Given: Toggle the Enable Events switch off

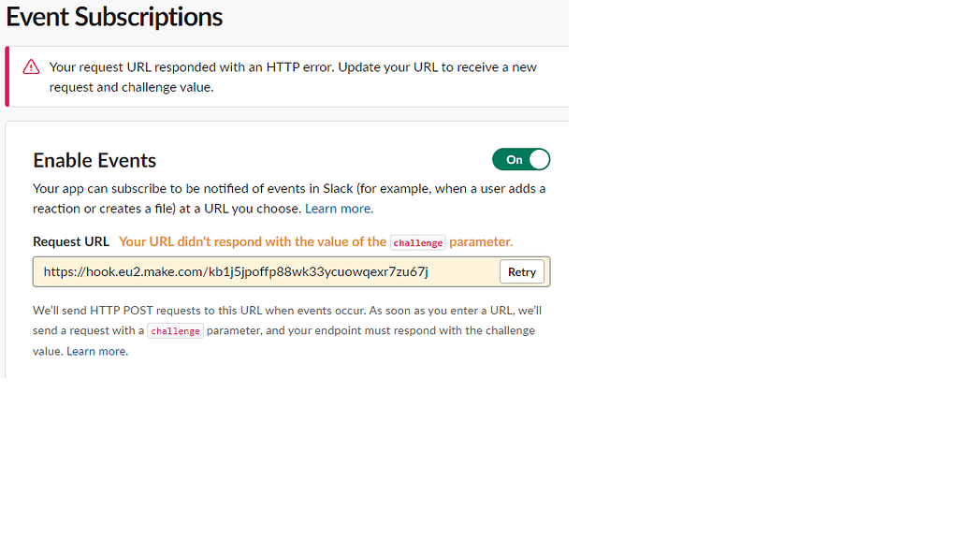Looking at the screenshot, I should (x=521, y=159).
